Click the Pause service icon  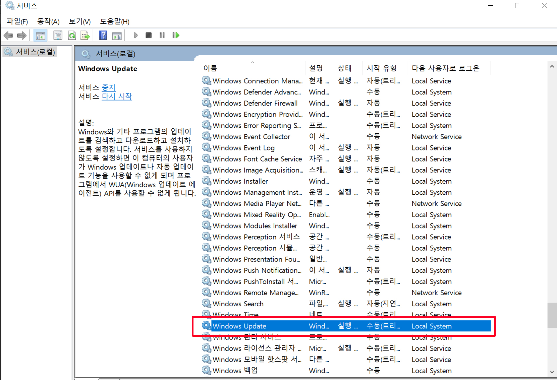pos(162,35)
